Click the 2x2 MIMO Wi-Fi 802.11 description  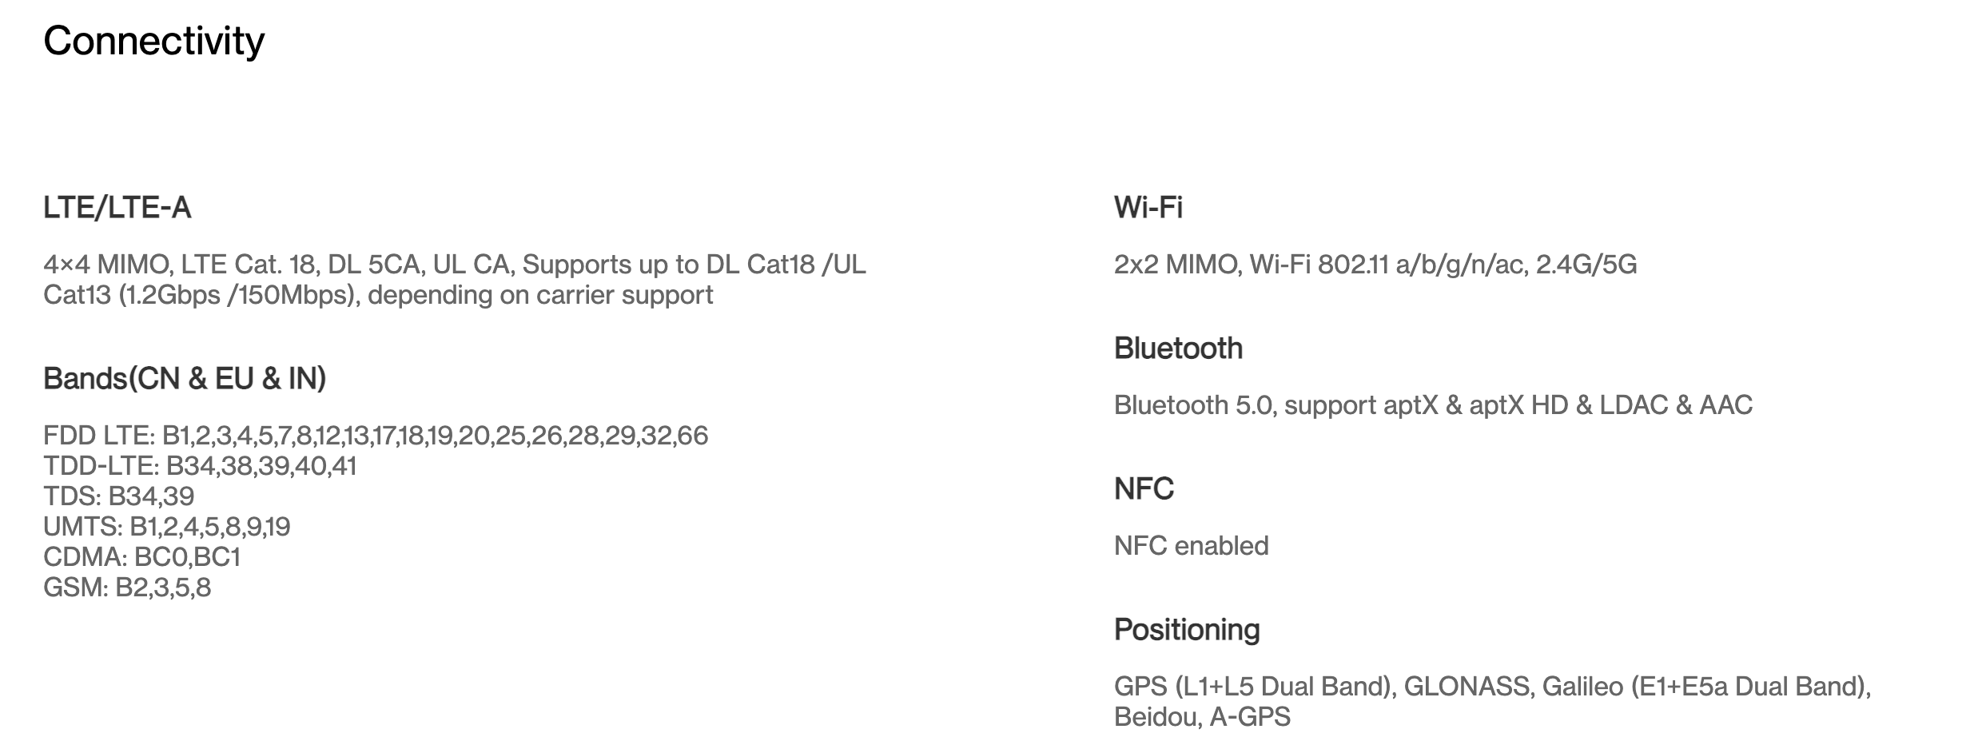1375,265
